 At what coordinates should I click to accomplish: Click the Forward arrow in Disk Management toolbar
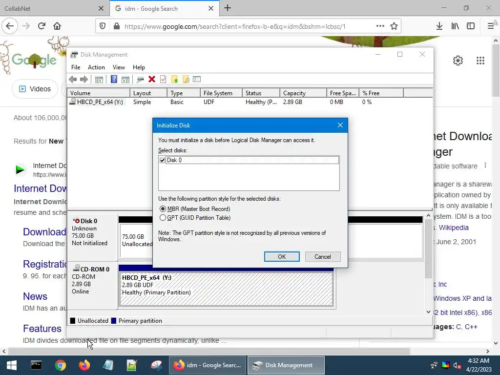[x=84, y=80]
